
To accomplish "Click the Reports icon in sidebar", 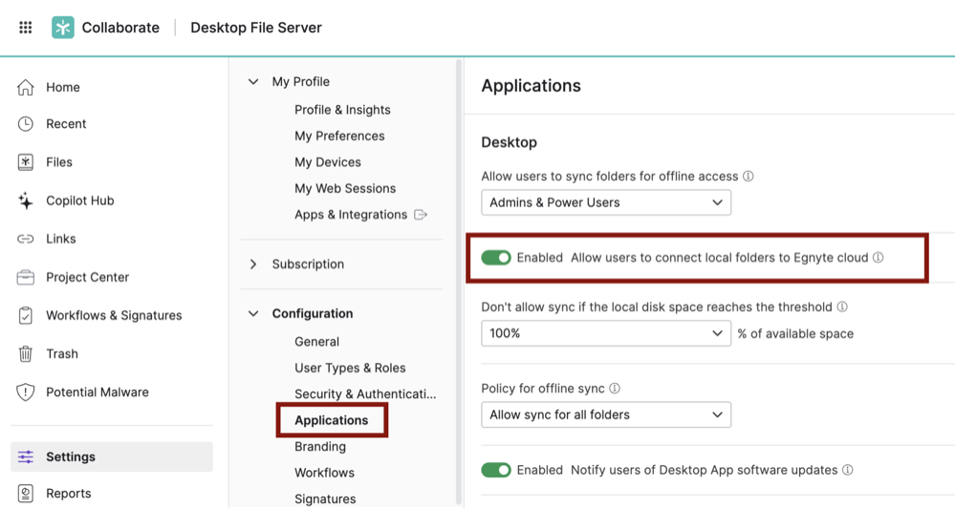I will (x=26, y=493).
